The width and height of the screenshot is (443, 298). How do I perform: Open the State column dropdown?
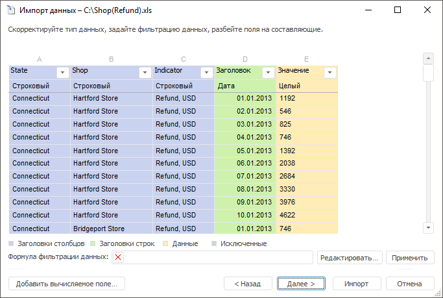point(62,73)
